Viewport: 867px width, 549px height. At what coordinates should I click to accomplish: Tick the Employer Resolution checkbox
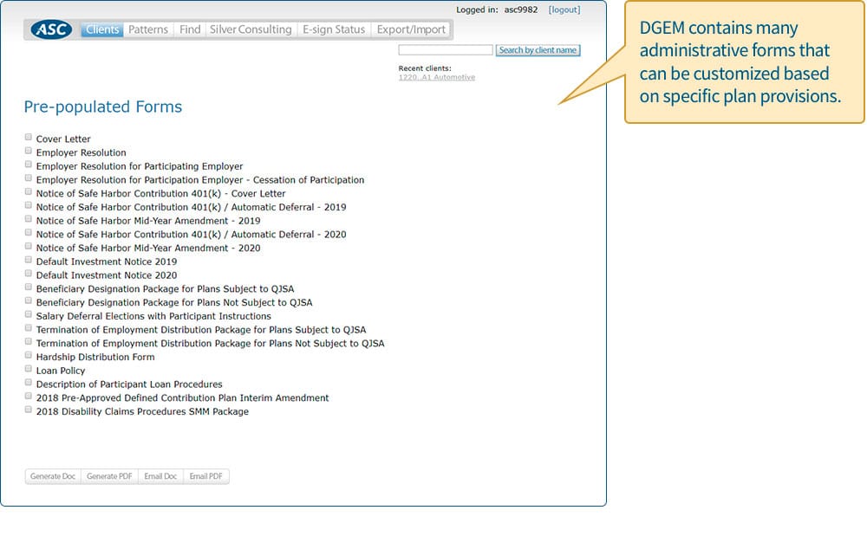coord(29,152)
